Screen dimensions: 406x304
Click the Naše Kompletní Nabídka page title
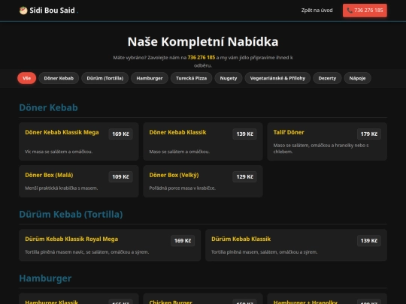click(203, 41)
